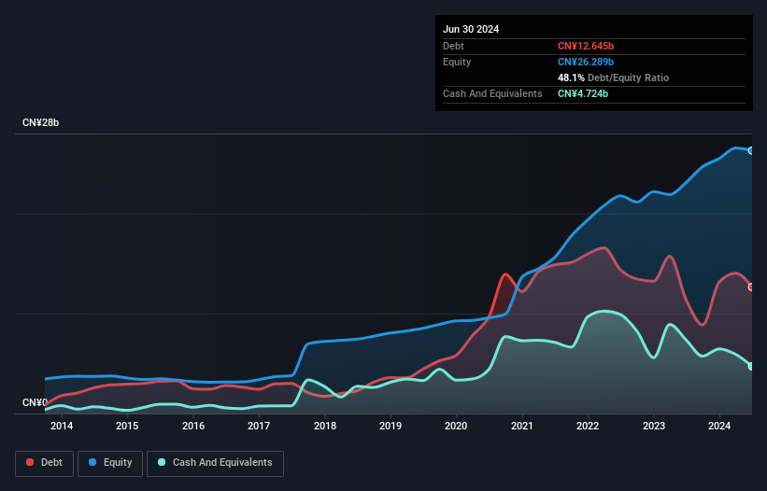The height and width of the screenshot is (491, 767).
Task: Click the red Debt legend dot
Action: tap(30, 462)
